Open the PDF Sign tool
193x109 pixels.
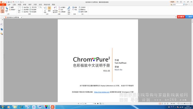tap(69, 10)
